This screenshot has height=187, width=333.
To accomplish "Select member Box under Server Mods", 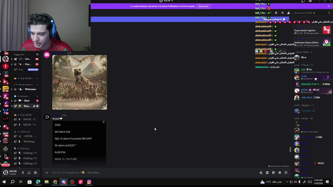I will (x=312, y=57).
